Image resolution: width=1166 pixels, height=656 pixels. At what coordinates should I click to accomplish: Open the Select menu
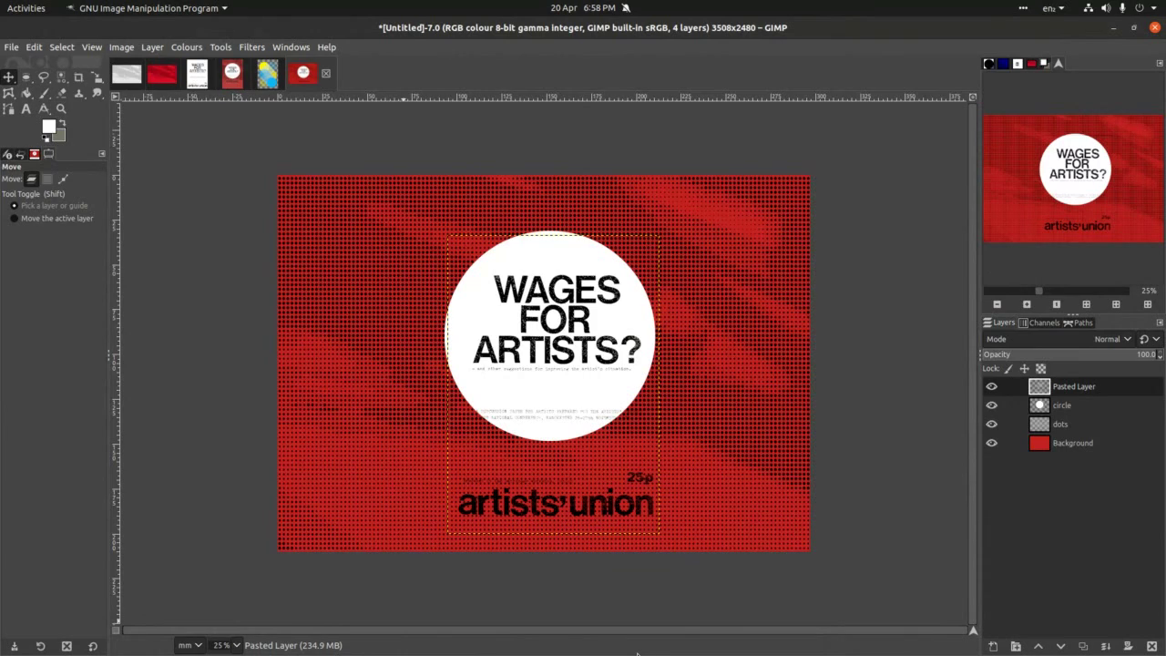[x=62, y=47]
